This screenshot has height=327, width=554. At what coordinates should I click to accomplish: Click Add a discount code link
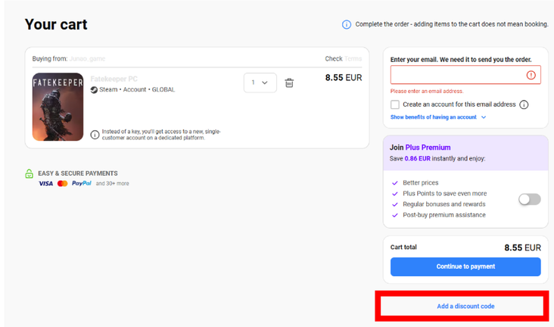click(x=465, y=306)
